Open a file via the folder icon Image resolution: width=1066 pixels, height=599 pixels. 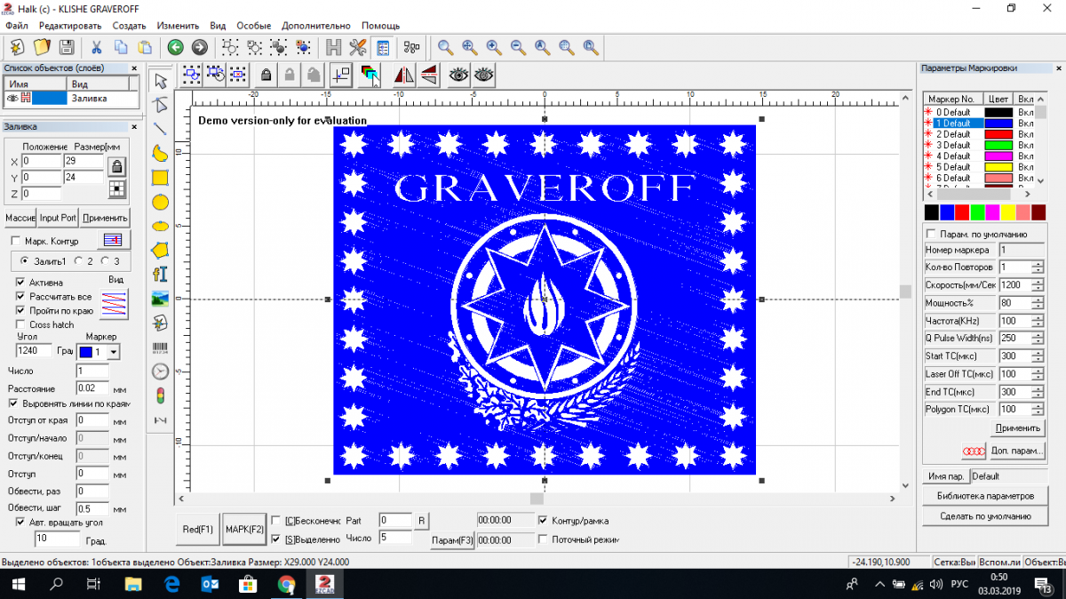click(41, 47)
